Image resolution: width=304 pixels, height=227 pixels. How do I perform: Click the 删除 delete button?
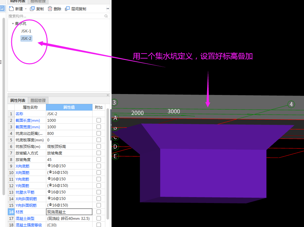[54, 9]
